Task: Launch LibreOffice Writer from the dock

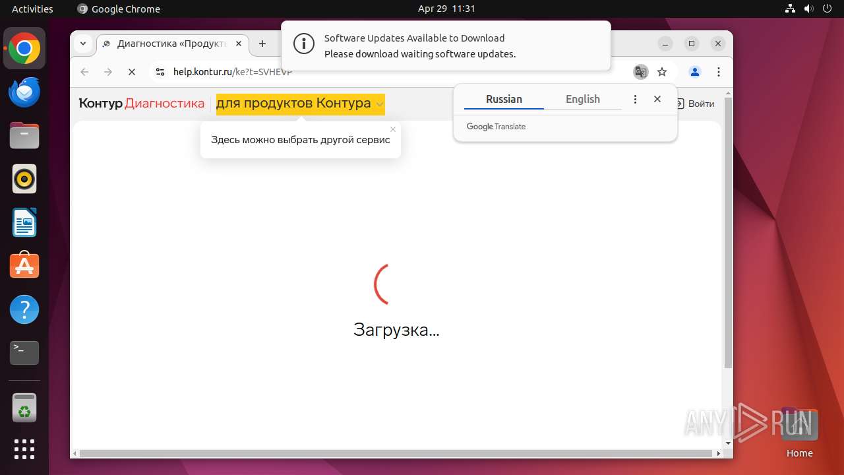Action: tap(24, 222)
